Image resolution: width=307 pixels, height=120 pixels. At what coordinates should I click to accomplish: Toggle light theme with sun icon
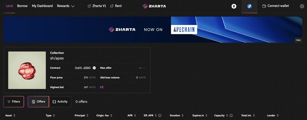tap(302, 6)
